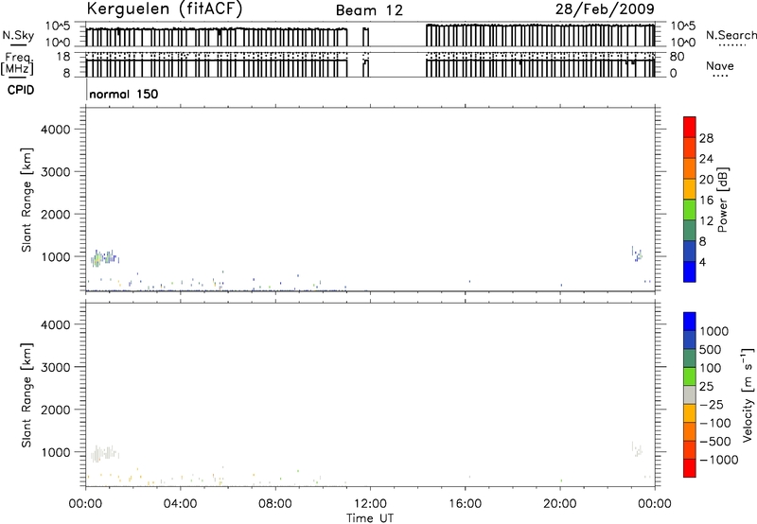Click the '−25' tick on the Velocity scale

click(712, 404)
